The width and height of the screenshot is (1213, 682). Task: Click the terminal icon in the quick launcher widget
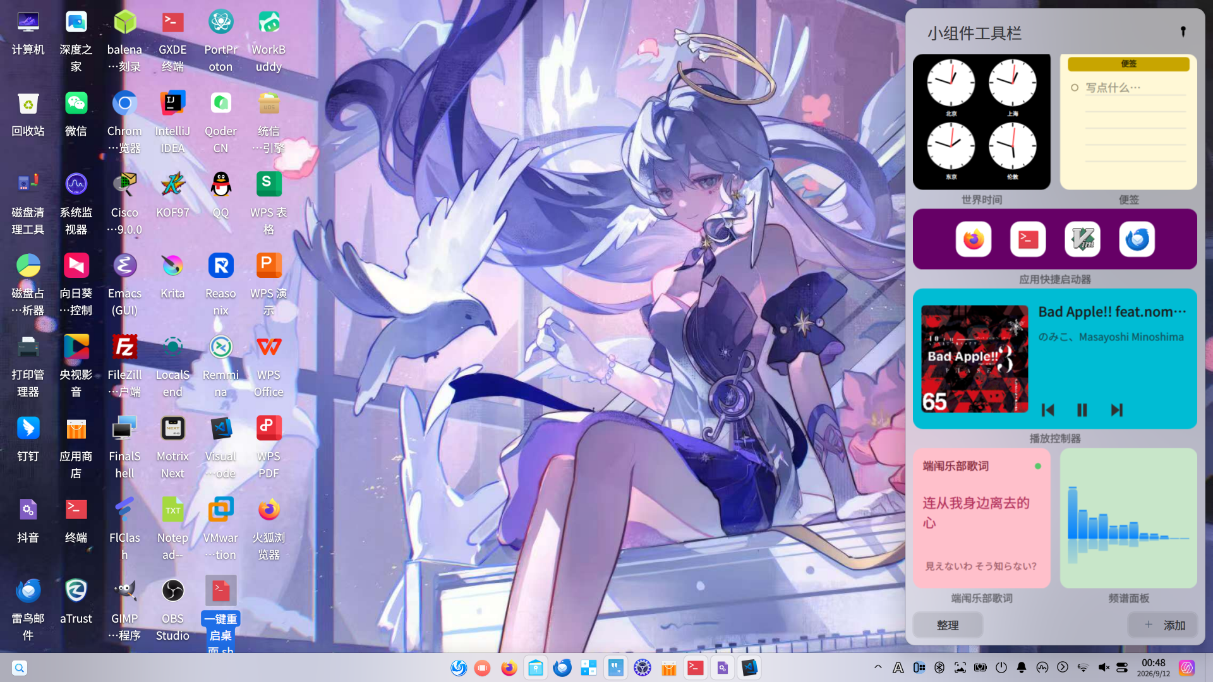(x=1028, y=239)
